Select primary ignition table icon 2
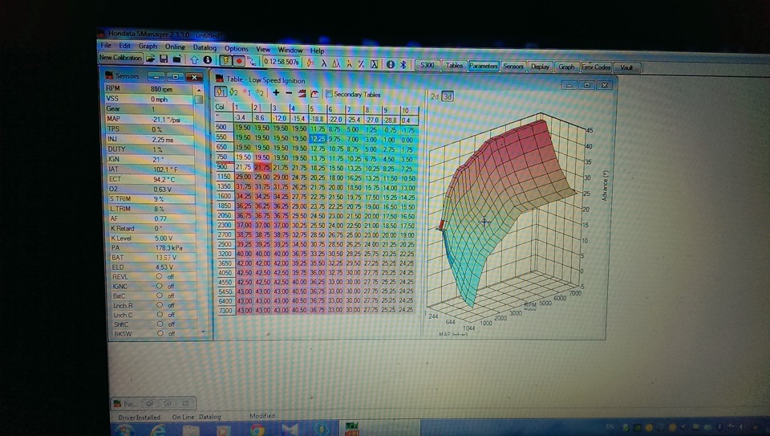This screenshot has width=770, height=436. coord(233,92)
